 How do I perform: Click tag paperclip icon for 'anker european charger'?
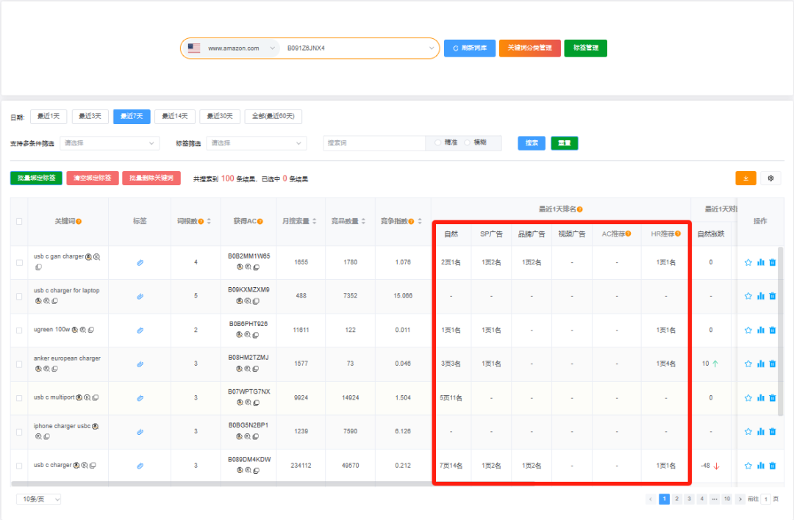click(140, 364)
